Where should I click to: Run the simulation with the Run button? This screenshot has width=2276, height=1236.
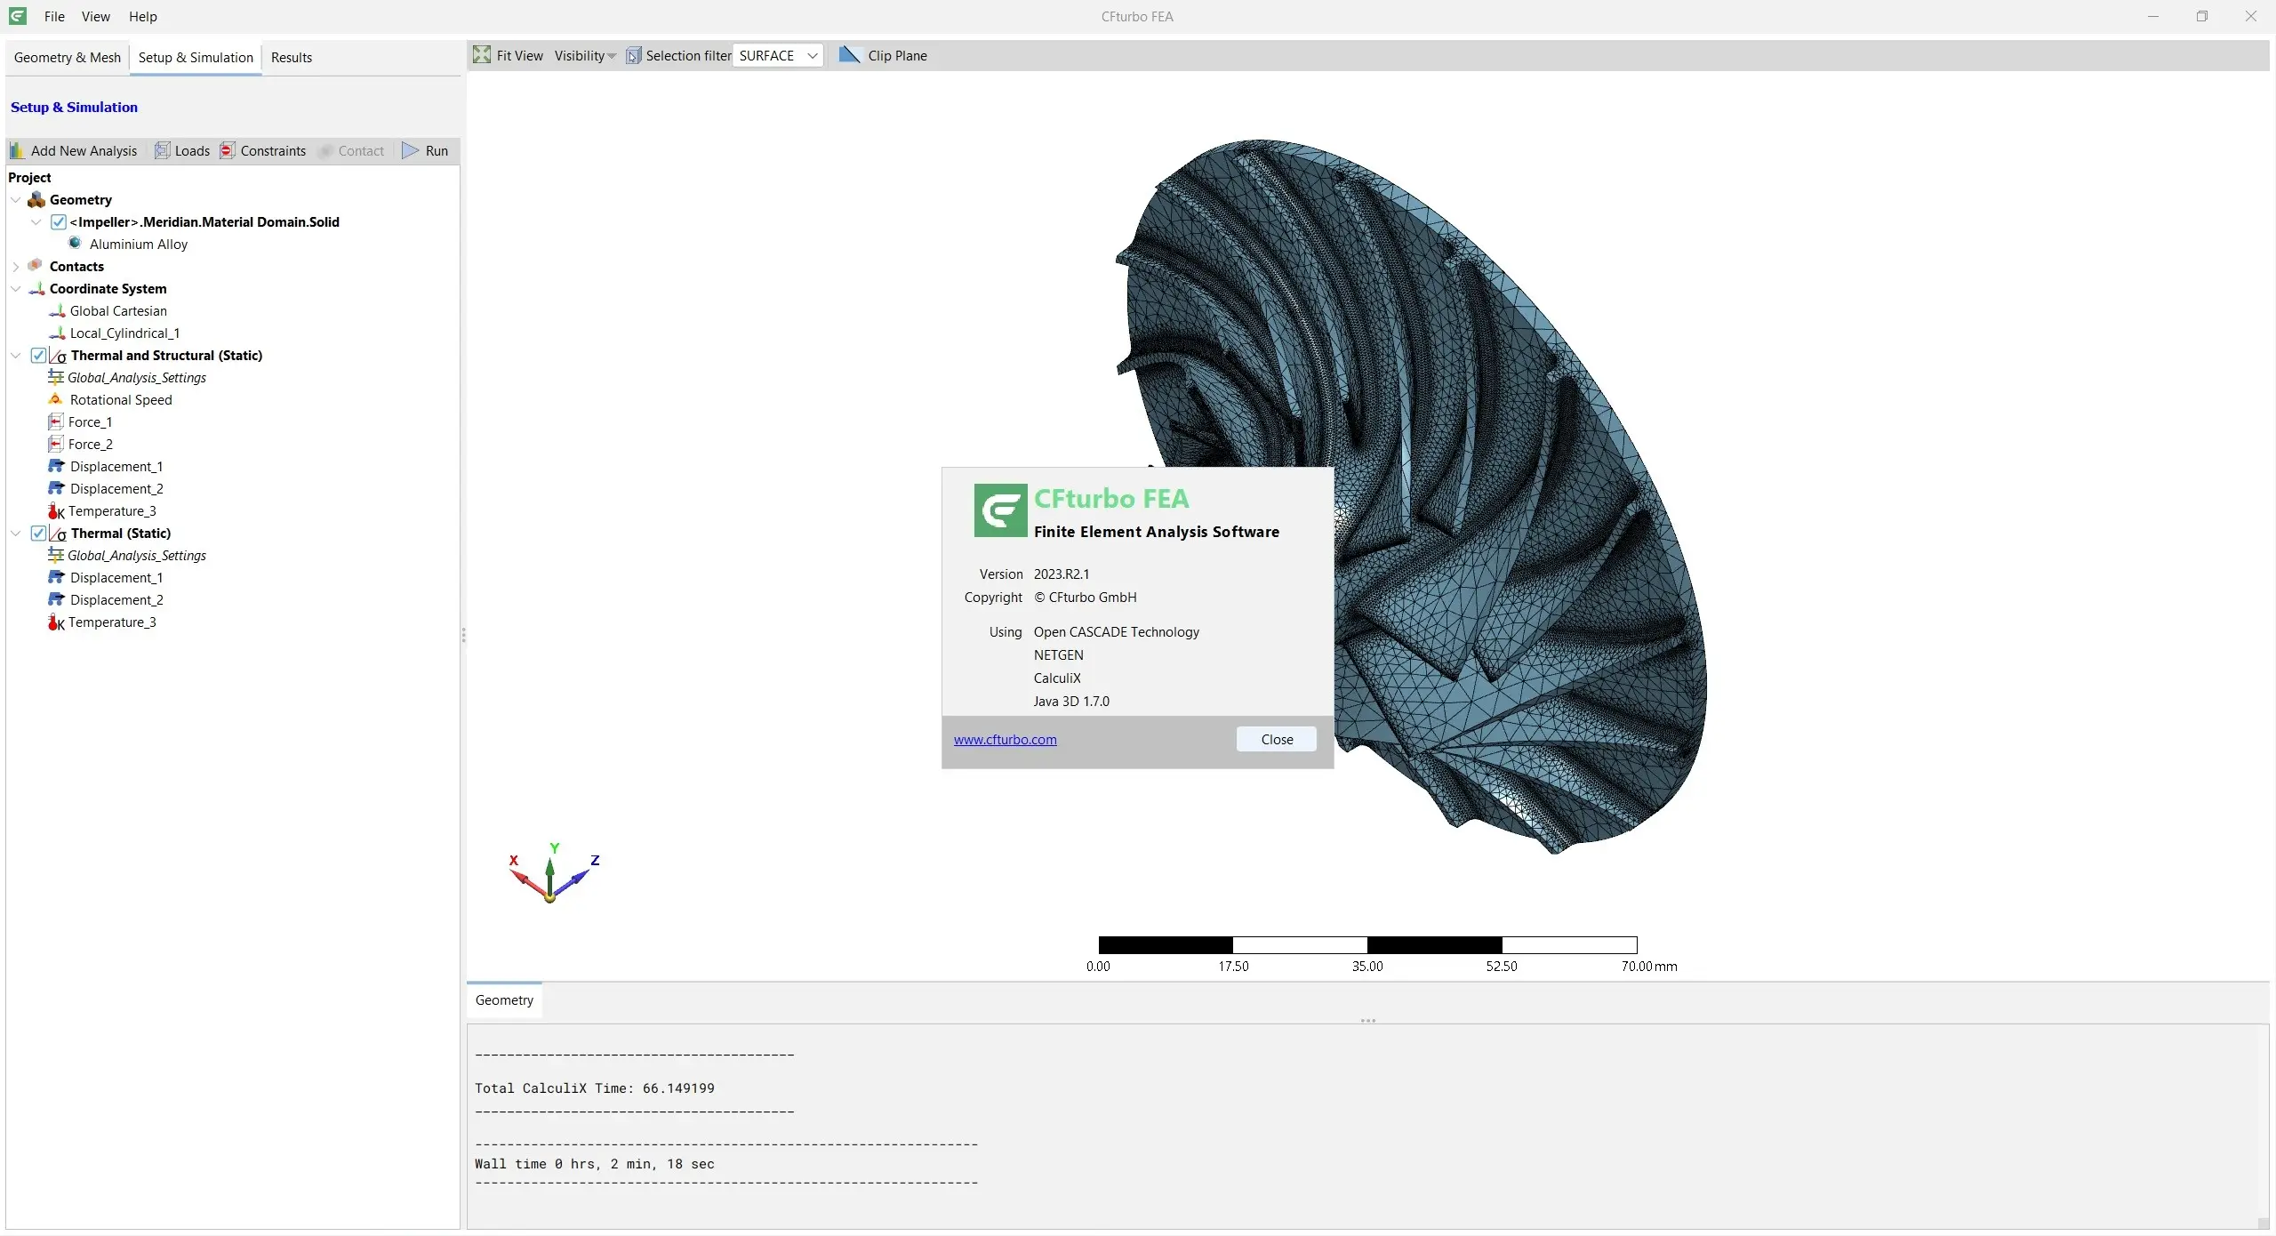[x=425, y=150]
